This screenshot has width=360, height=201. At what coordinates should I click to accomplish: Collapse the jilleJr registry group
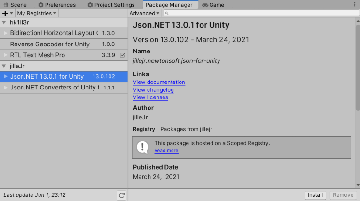click(4, 66)
